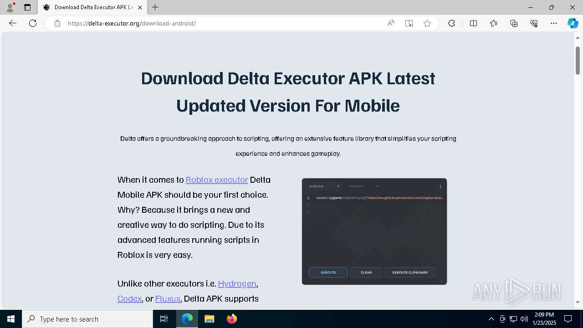Open File Explorer from taskbar
The image size is (583, 328).
[x=209, y=319]
